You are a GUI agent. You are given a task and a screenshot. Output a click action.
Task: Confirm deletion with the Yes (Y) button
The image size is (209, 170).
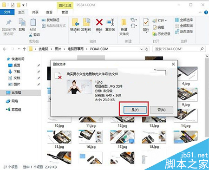pos(135,110)
